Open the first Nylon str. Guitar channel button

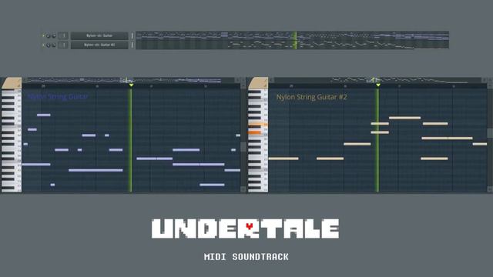click(99, 36)
